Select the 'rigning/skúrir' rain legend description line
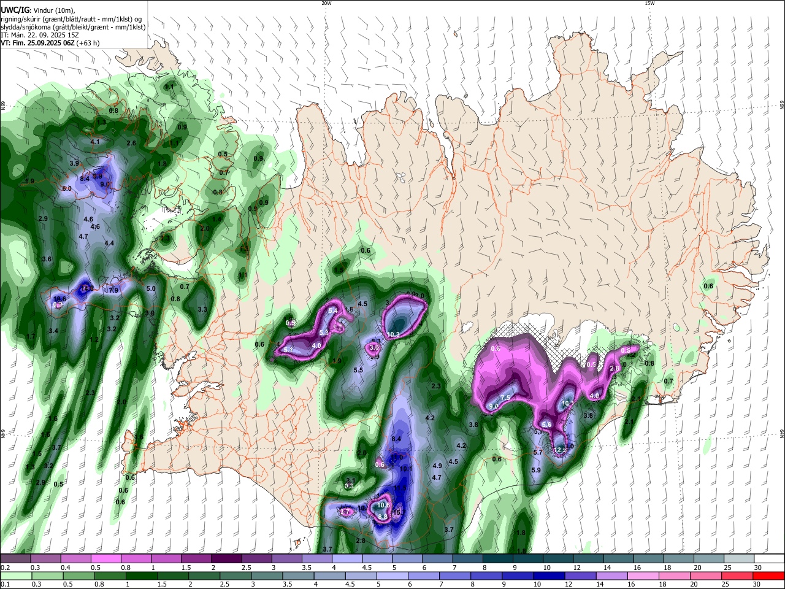Viewport: 785px width, 589px height. point(72,18)
